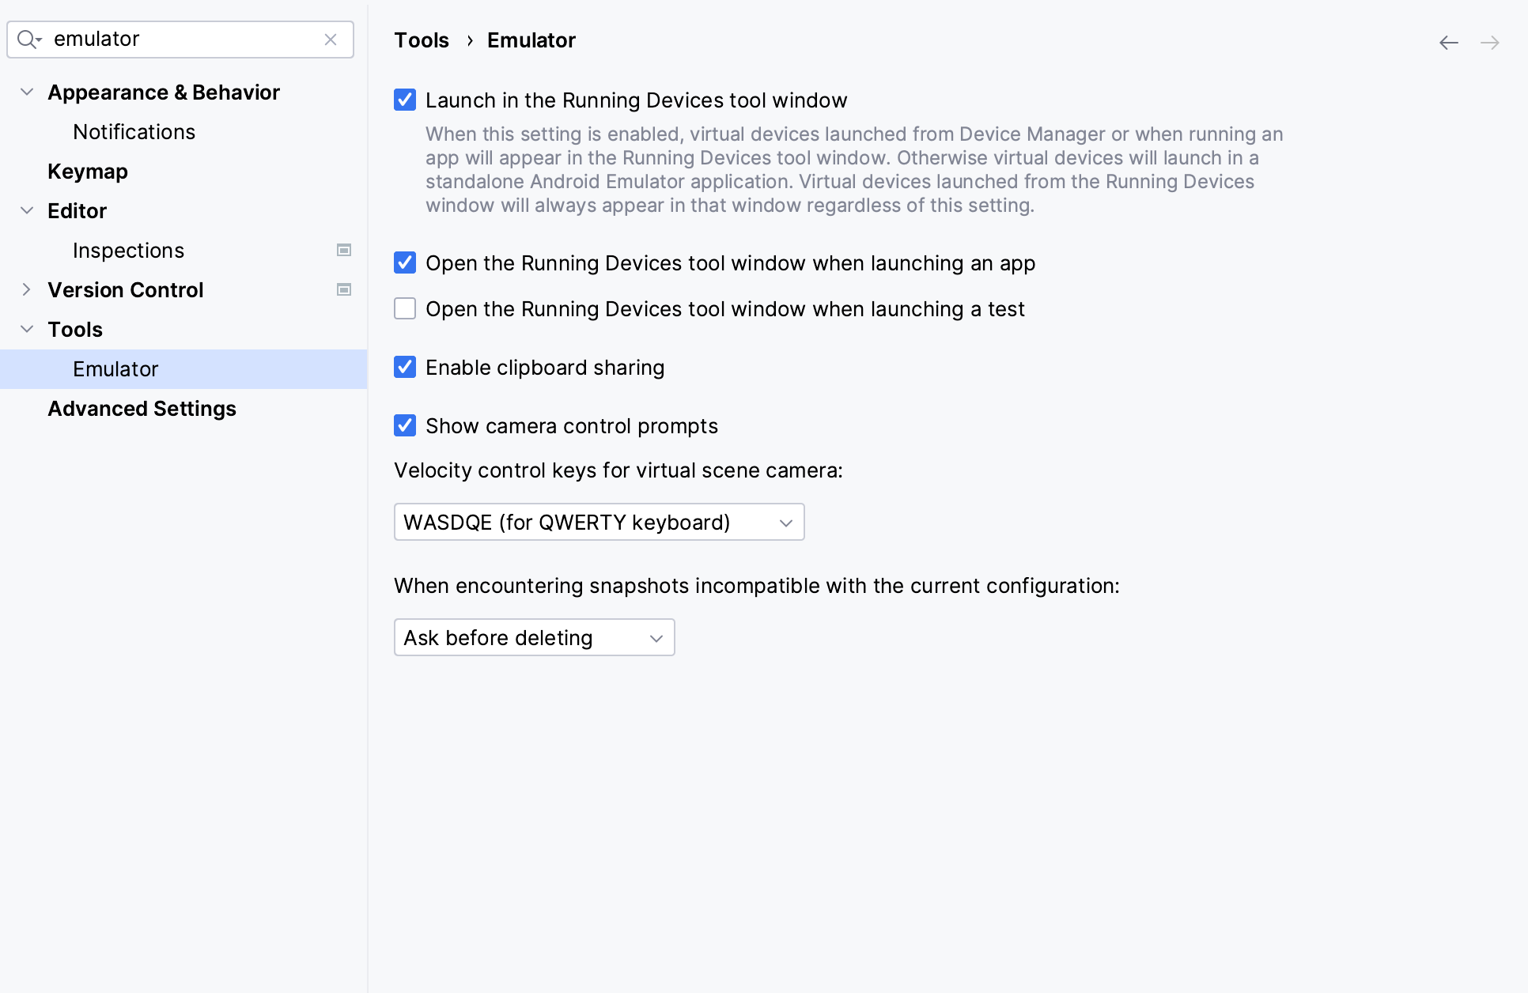The height and width of the screenshot is (993, 1528).
Task: Expand the Version Control tree node
Action: 27,290
